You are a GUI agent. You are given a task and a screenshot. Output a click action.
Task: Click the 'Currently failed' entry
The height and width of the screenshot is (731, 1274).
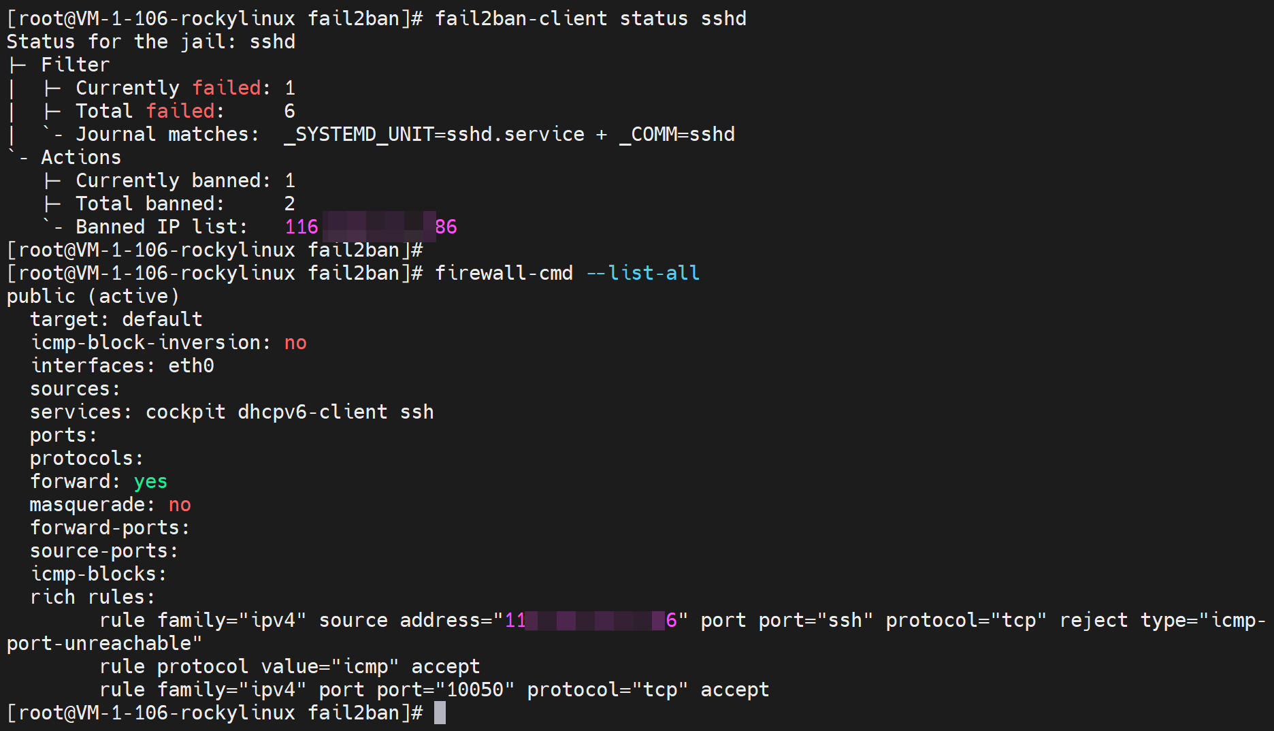click(168, 88)
